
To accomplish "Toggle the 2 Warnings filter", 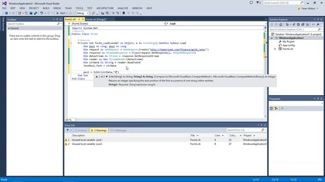I will coord(99,130).
